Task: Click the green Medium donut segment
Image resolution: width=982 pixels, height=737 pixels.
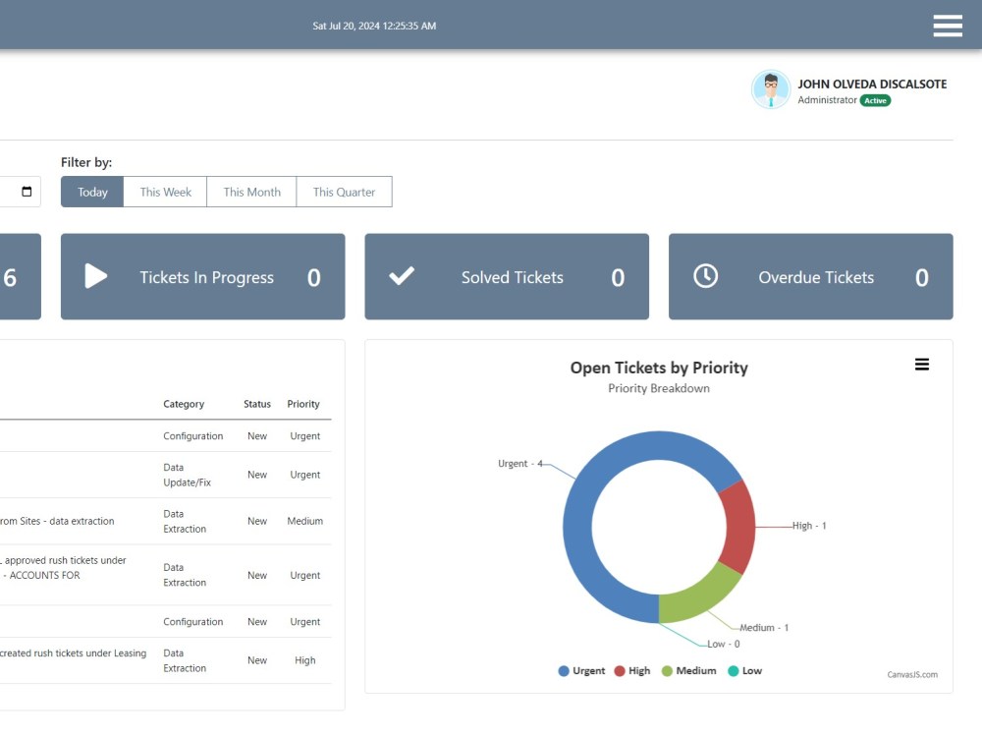Action: 700,595
